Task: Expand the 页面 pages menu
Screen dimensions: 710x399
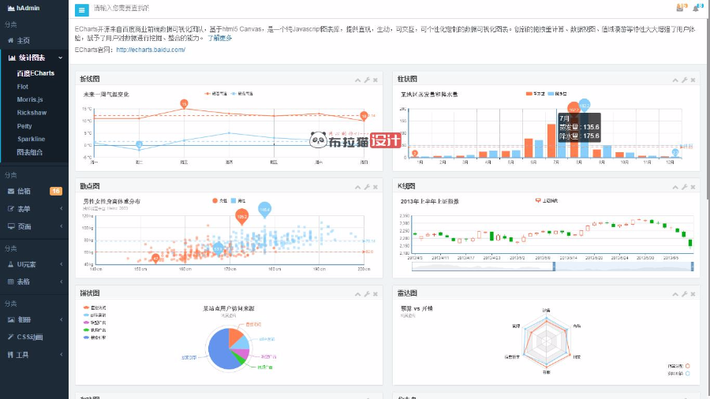Action: coord(34,226)
